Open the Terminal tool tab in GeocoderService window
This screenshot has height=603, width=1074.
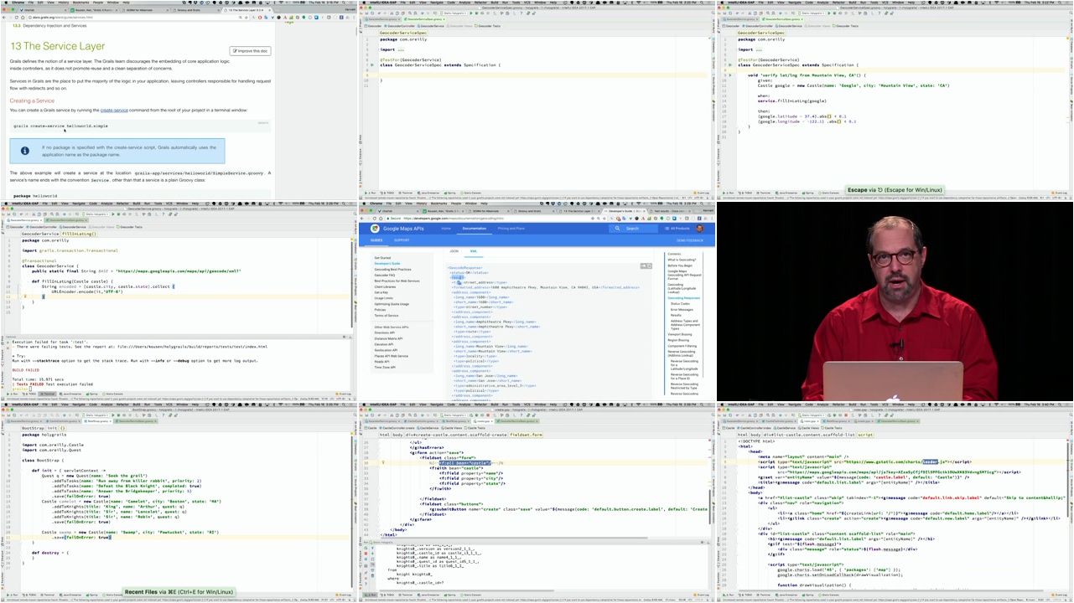[49, 394]
